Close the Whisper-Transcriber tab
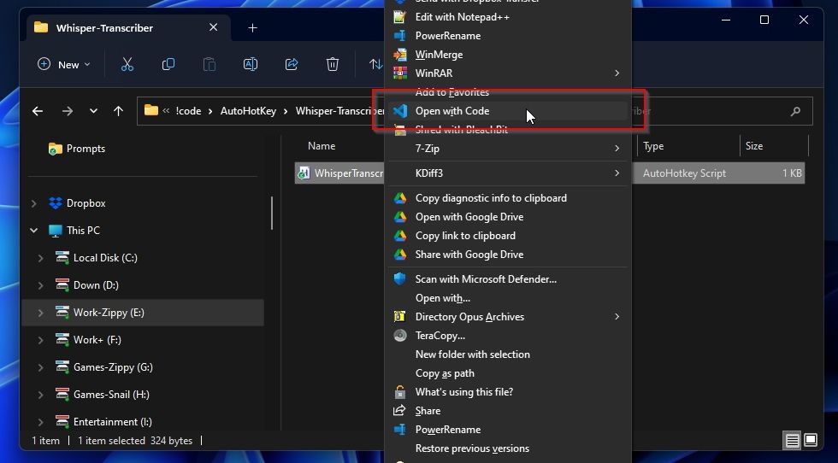838x463 pixels. pos(214,28)
